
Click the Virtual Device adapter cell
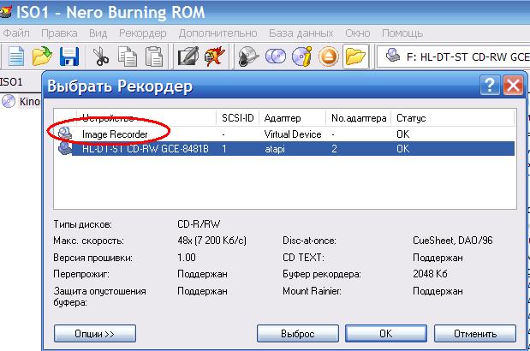pos(293,134)
